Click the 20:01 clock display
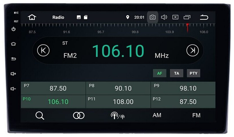This screenshot has height=137, width=234. point(139,17)
